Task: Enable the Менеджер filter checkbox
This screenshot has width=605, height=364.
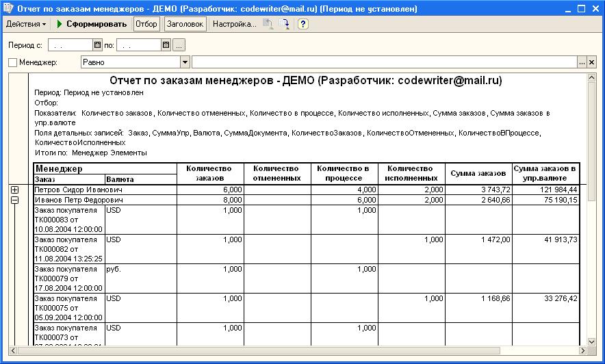Action: coord(12,62)
